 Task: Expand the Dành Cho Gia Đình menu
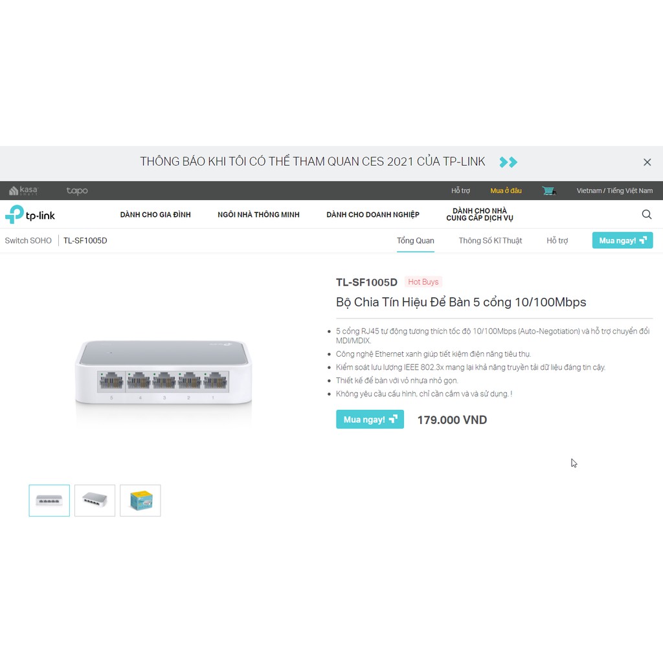[155, 214]
